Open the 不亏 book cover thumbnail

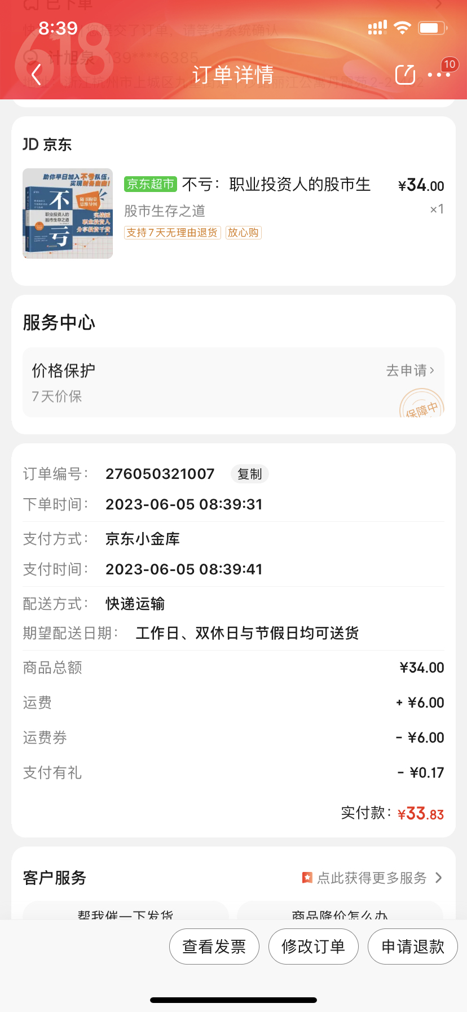tap(68, 213)
